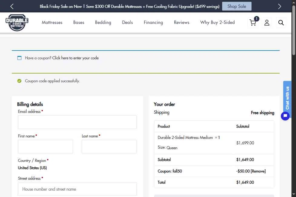Image resolution: width=296 pixels, height=197 pixels.
Task: Click 'United States (US)' country text
Action: tap(32, 168)
